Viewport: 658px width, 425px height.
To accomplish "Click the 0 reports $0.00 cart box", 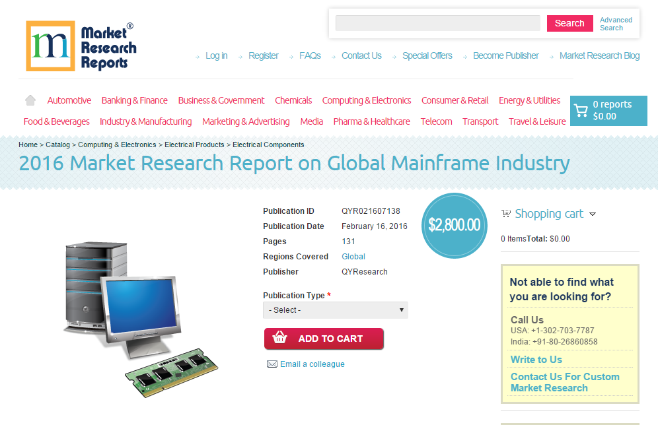I will [608, 111].
